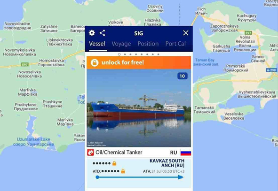This screenshot has height=191, width=278.
Task: Open vessel settings gear icon
Action: (92, 33)
